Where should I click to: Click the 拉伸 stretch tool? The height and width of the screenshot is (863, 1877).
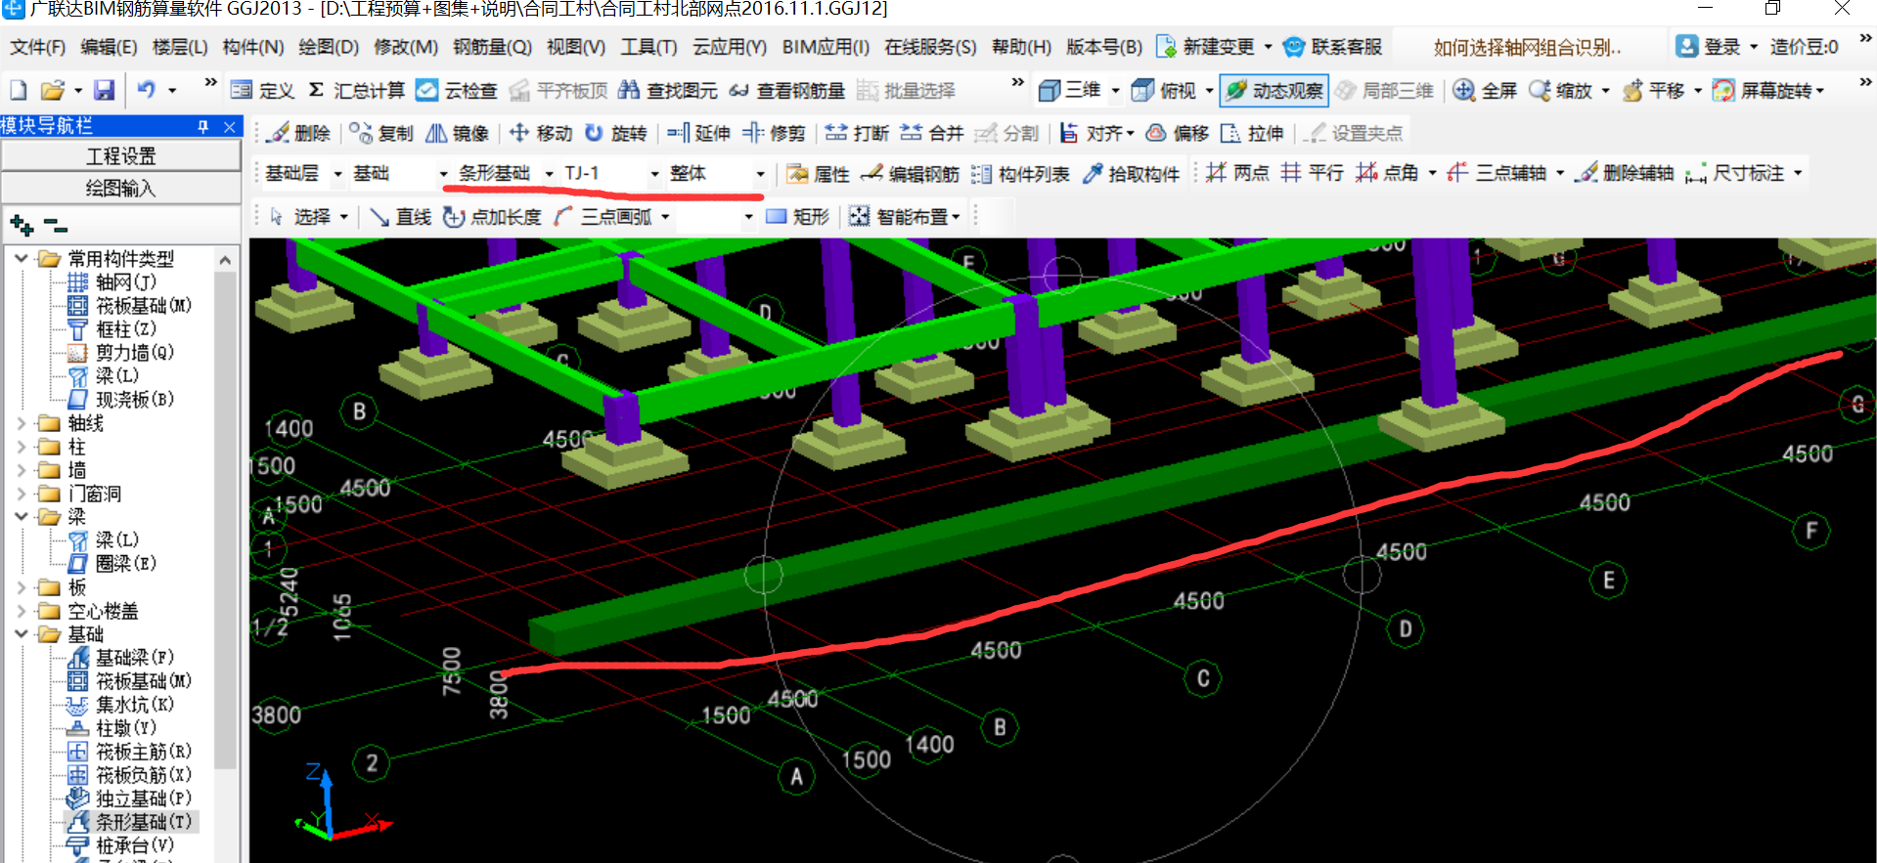(x=1252, y=133)
